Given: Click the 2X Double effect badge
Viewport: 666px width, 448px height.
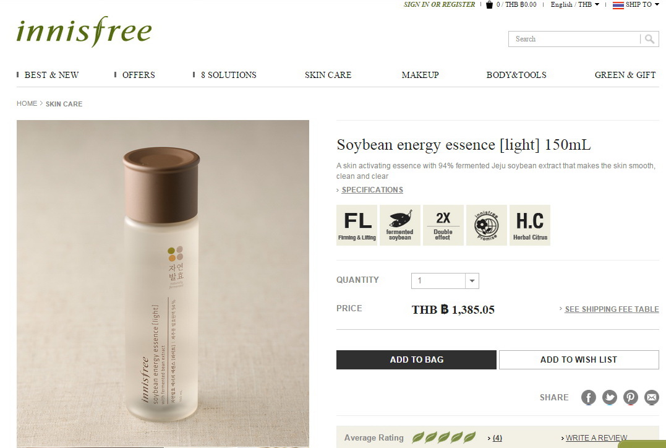Looking at the screenshot, I should 443,225.
